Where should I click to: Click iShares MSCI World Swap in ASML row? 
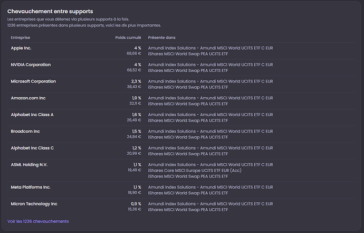[188, 176]
